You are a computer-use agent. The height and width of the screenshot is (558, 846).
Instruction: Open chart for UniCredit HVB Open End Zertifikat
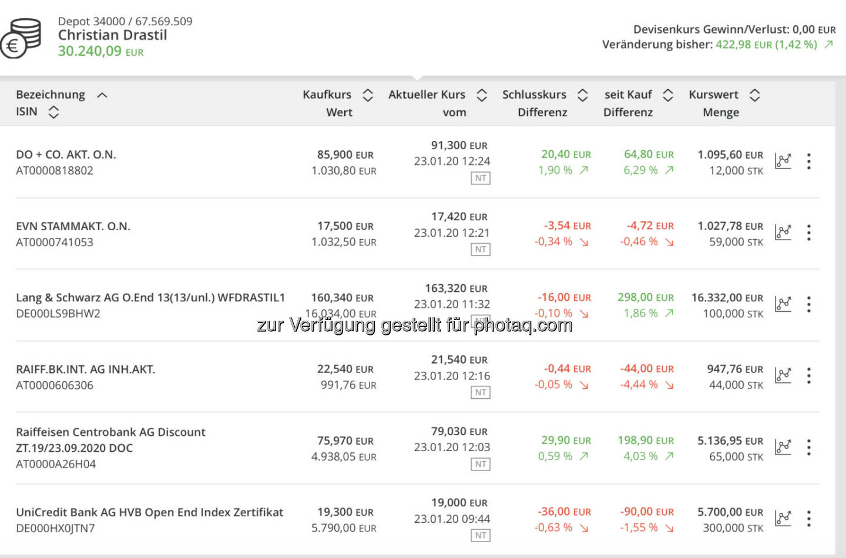783,519
